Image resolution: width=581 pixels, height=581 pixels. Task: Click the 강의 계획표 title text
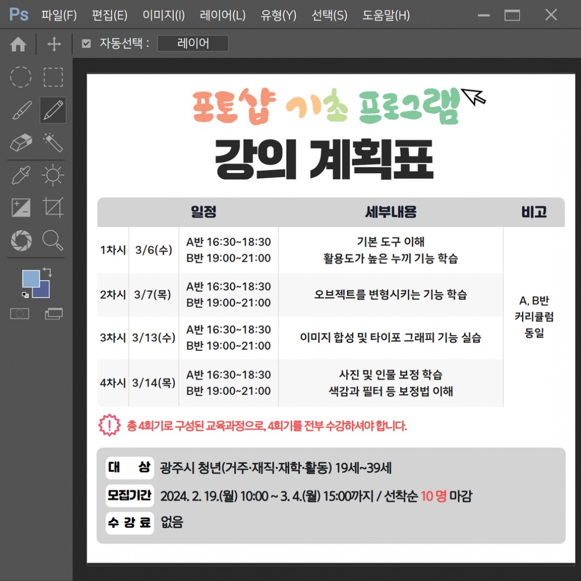pyautogui.click(x=324, y=160)
